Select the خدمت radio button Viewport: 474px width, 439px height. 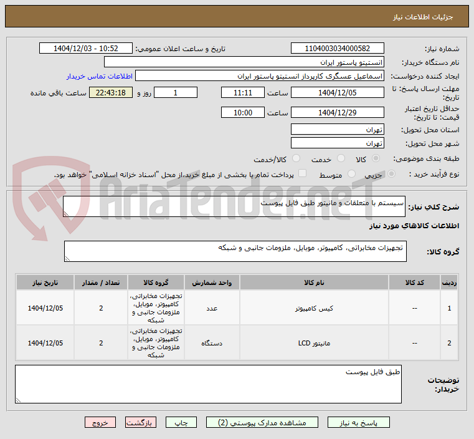point(341,158)
